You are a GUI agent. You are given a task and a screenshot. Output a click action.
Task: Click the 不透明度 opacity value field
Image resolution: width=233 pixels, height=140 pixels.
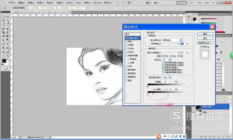(x=183, y=44)
